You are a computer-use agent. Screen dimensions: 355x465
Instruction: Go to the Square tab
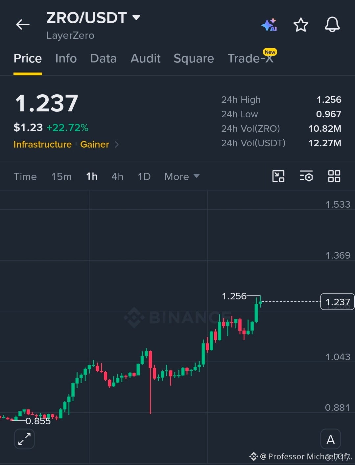[x=194, y=58]
